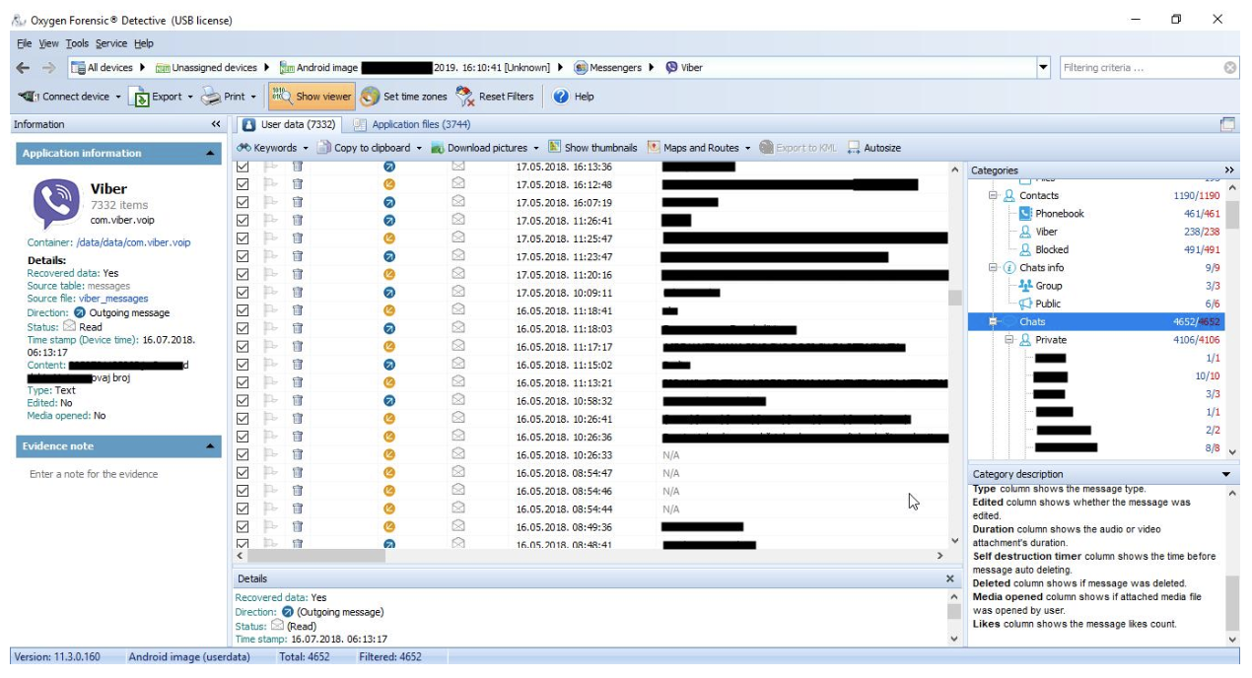Collapse the Private chats tree node

point(1009,340)
